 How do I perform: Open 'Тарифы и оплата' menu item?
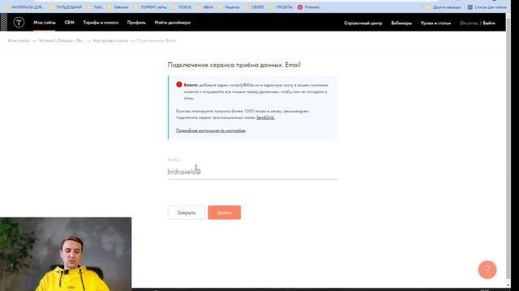pyautogui.click(x=101, y=23)
